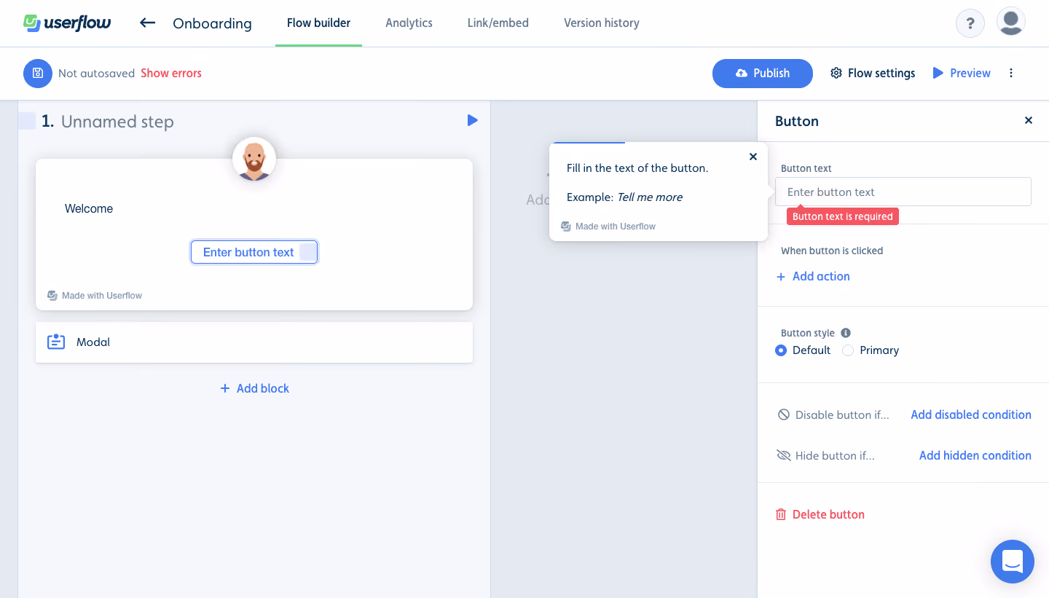Click the save disk icon

click(x=38, y=73)
